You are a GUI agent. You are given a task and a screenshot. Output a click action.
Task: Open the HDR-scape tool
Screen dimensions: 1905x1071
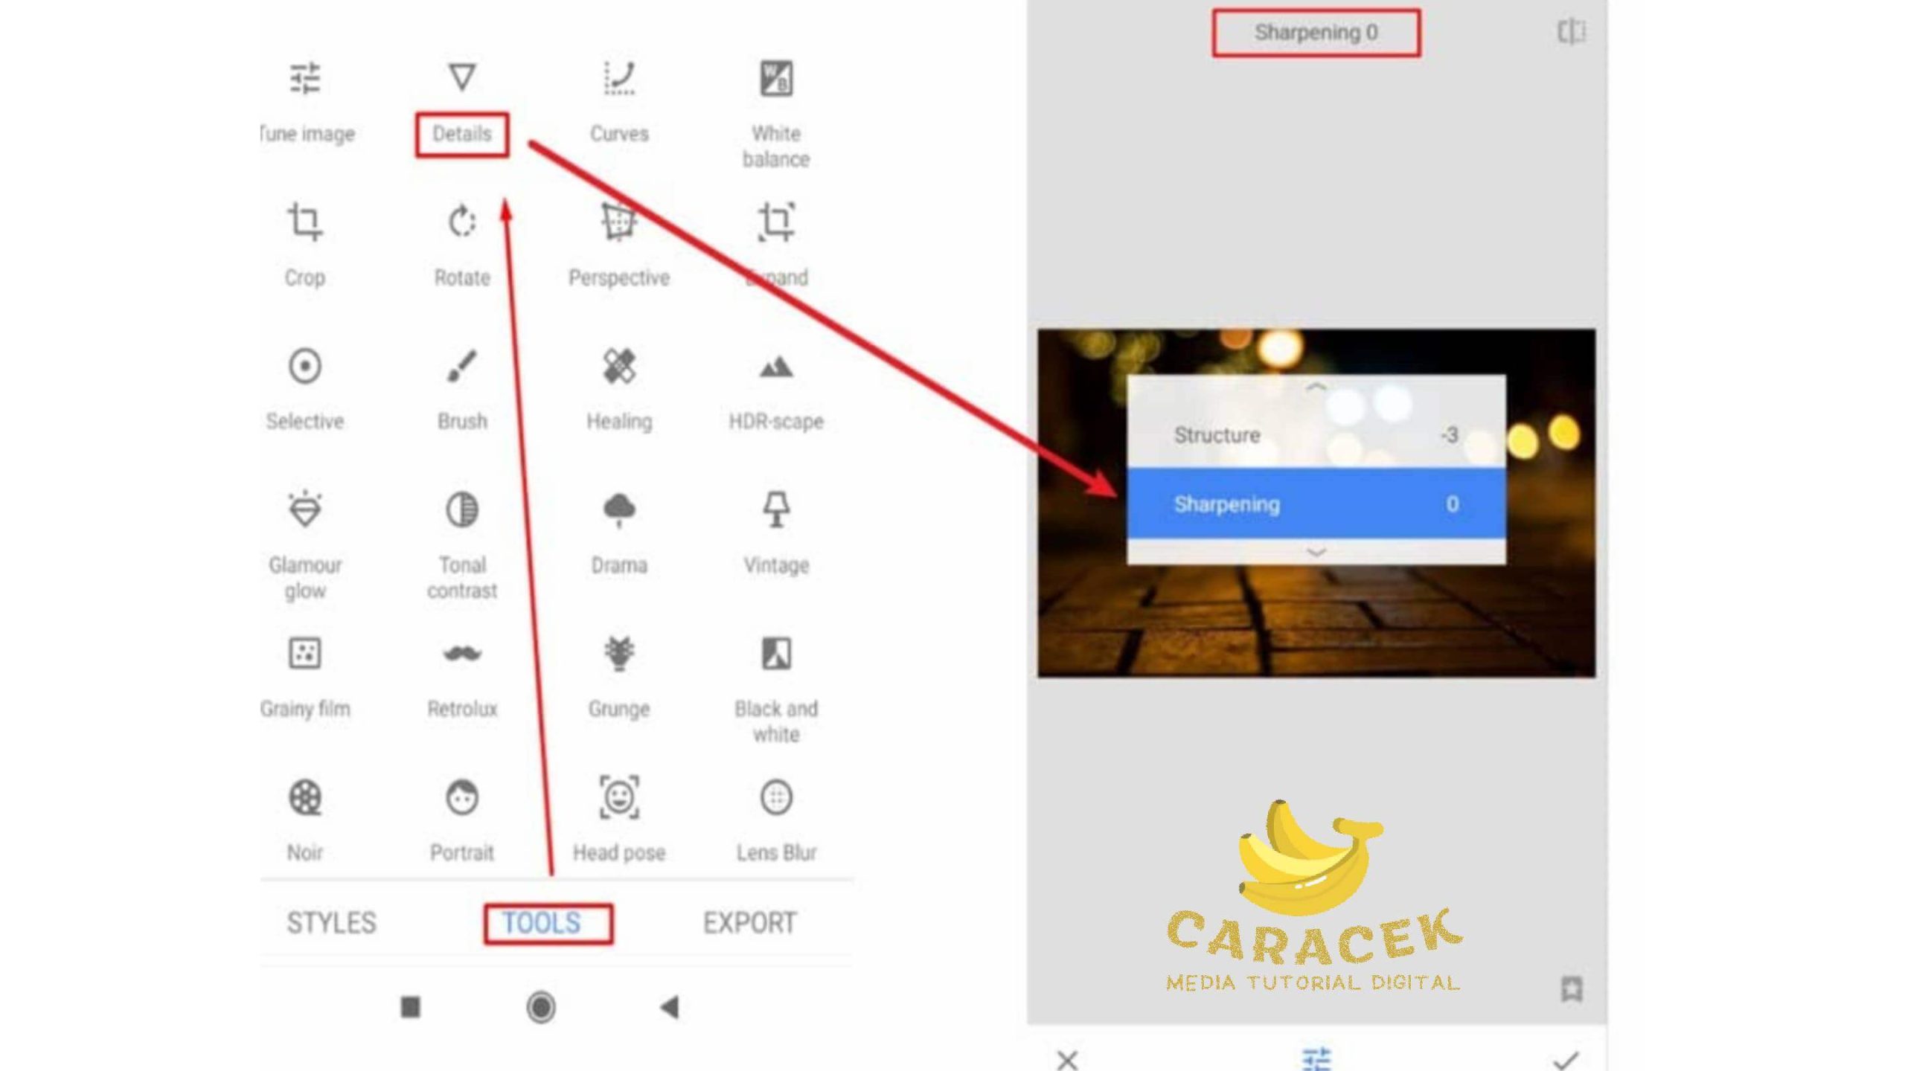(775, 386)
